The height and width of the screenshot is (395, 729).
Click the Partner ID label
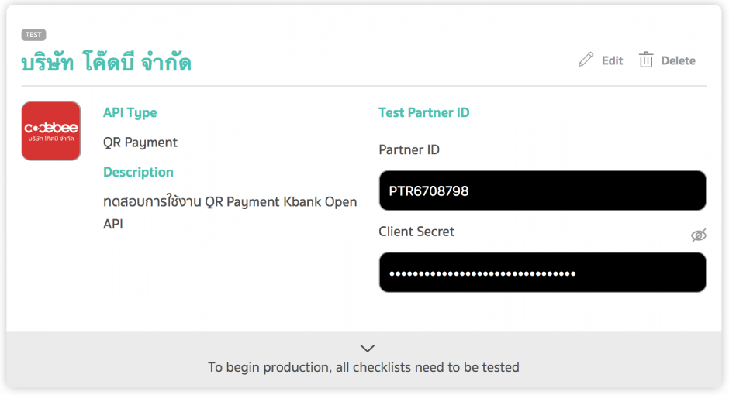(409, 150)
